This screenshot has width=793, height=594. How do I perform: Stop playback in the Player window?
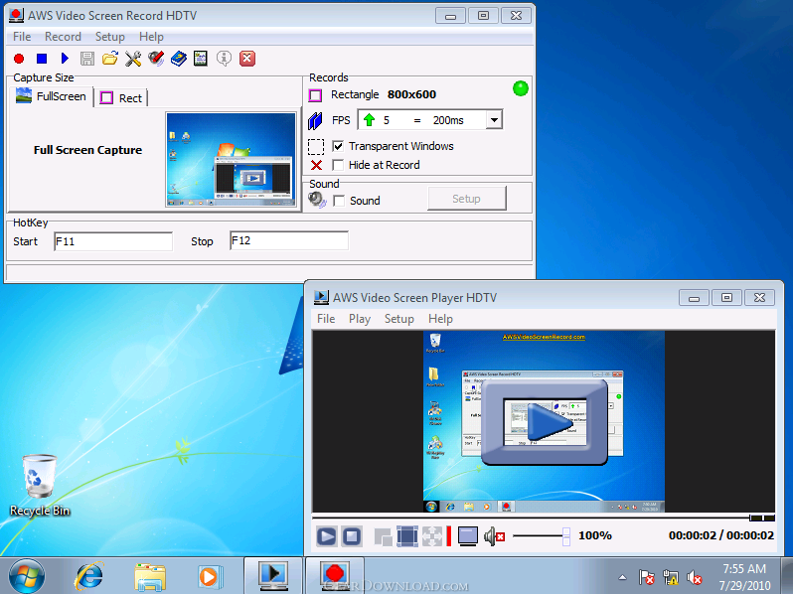(x=352, y=536)
